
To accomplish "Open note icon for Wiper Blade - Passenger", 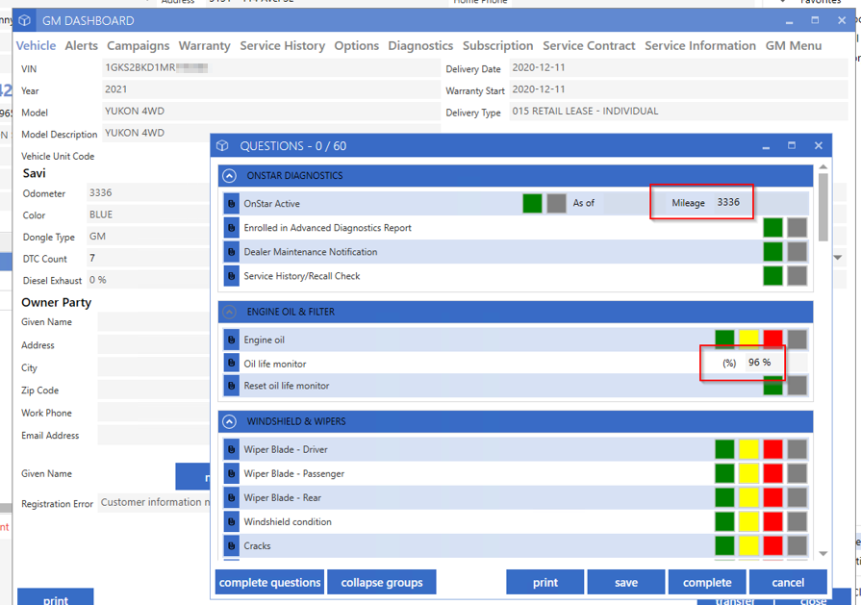I will coord(231,473).
